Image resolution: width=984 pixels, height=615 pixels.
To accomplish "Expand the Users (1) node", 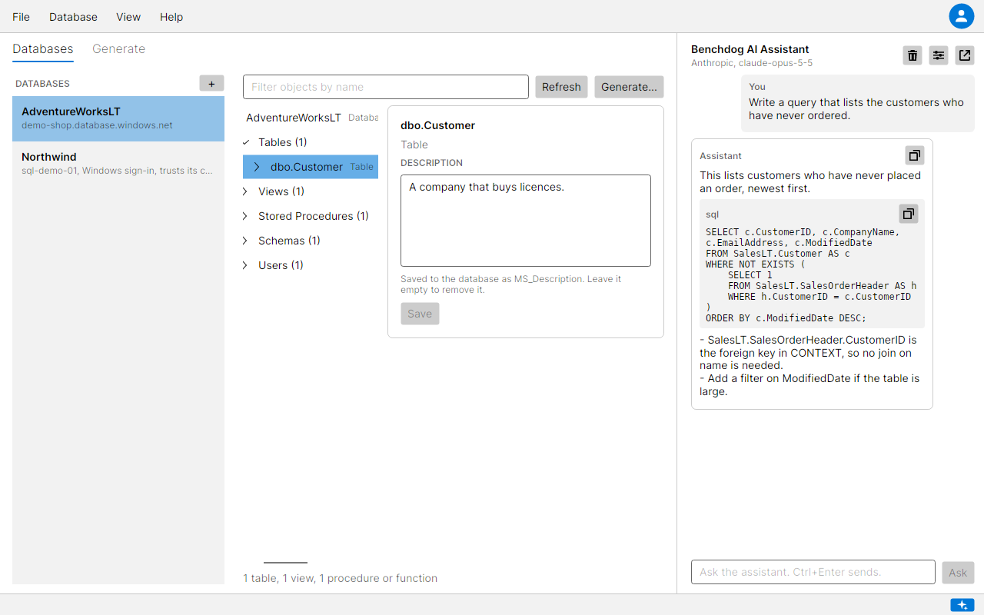I will click(x=246, y=265).
